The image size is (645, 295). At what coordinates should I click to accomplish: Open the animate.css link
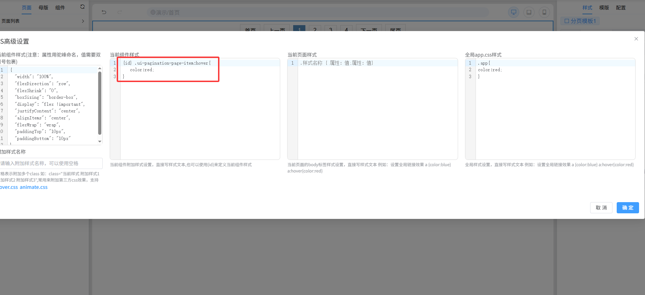34,187
